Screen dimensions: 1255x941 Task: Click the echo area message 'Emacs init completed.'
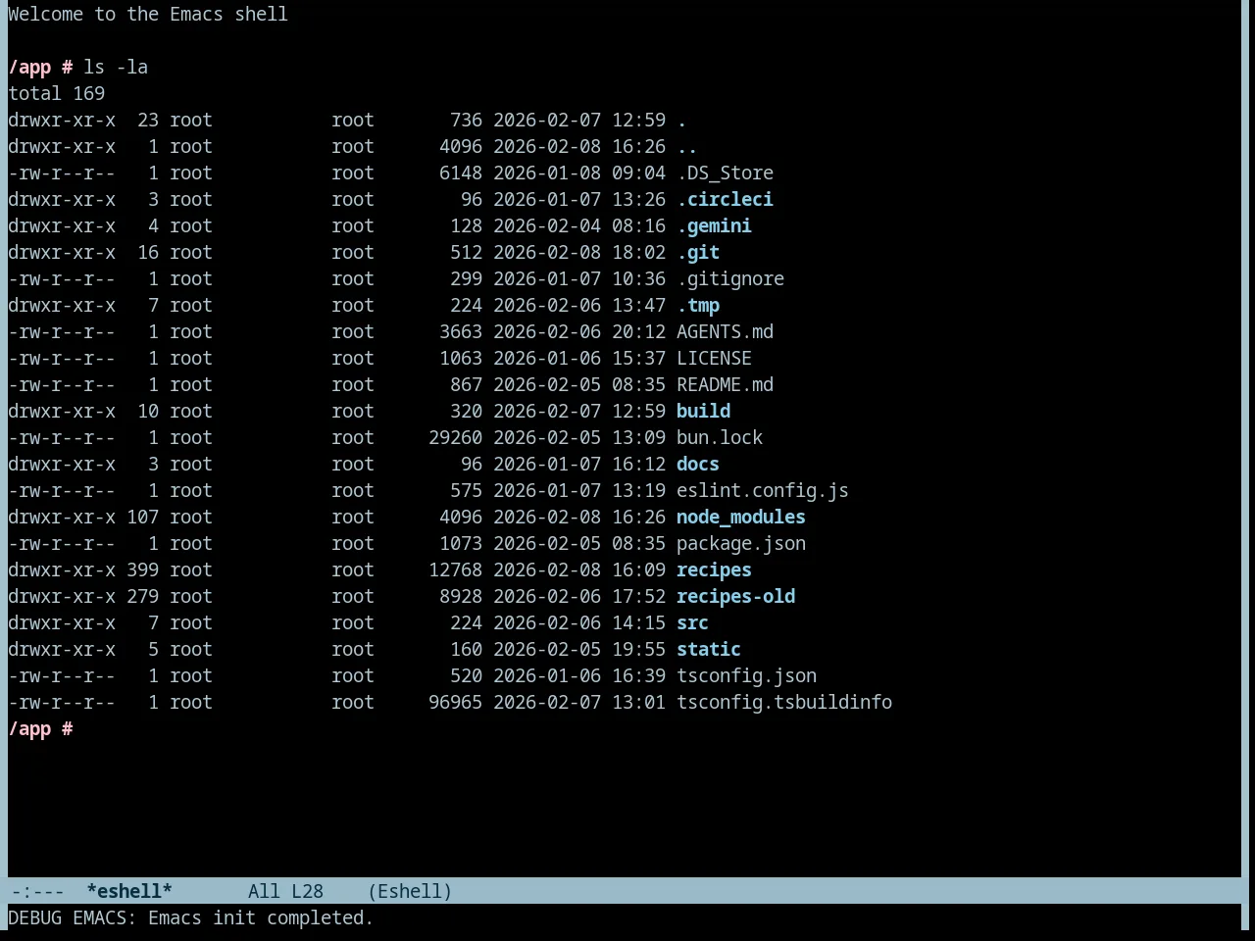coord(261,917)
